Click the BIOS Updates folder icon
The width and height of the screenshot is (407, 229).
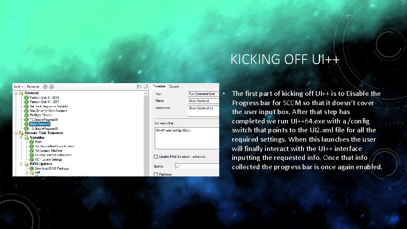26,164
